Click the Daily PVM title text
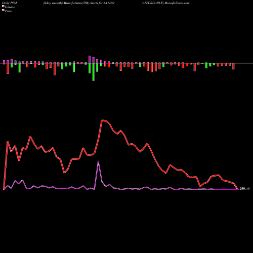 (x=10, y=3)
